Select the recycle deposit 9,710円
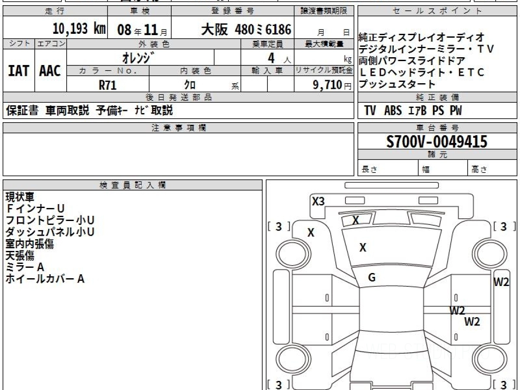The height and width of the screenshot is (390, 520). point(332,85)
